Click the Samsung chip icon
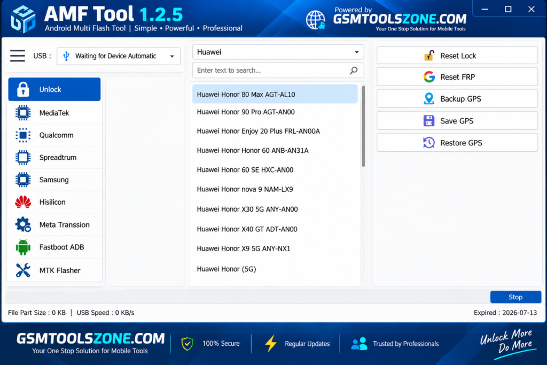Viewport: 547px width, 365px height. [23, 180]
